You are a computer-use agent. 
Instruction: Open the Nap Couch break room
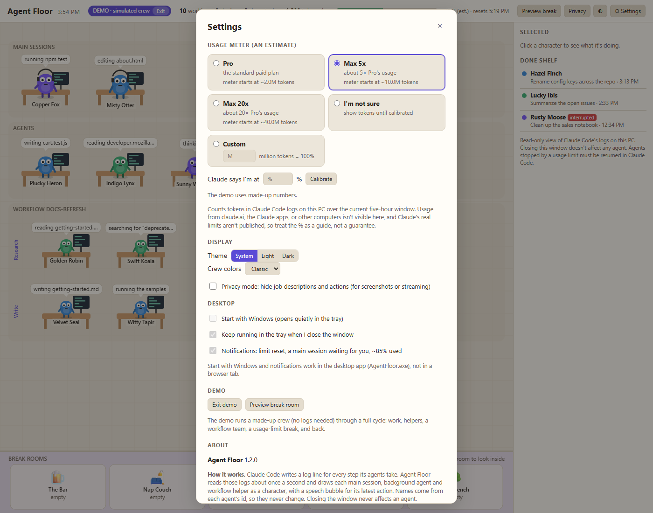click(157, 486)
